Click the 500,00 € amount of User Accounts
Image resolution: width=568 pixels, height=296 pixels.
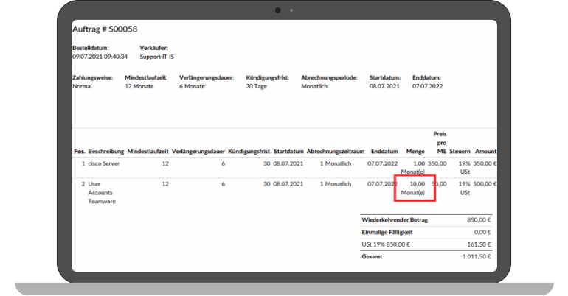(485, 183)
